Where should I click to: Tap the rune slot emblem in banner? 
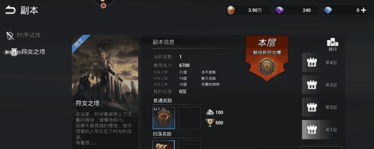[x=267, y=65]
